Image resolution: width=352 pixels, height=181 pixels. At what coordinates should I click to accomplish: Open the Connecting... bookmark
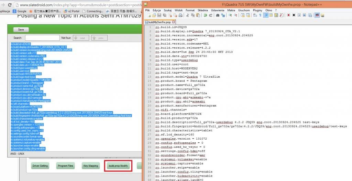pyautogui.click(x=93, y=11)
